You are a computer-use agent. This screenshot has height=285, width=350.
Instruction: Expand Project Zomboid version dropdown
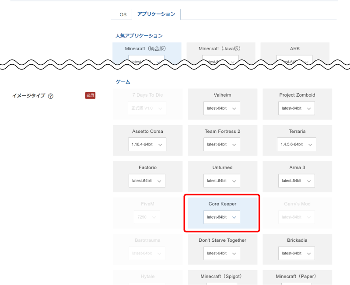pos(297,108)
